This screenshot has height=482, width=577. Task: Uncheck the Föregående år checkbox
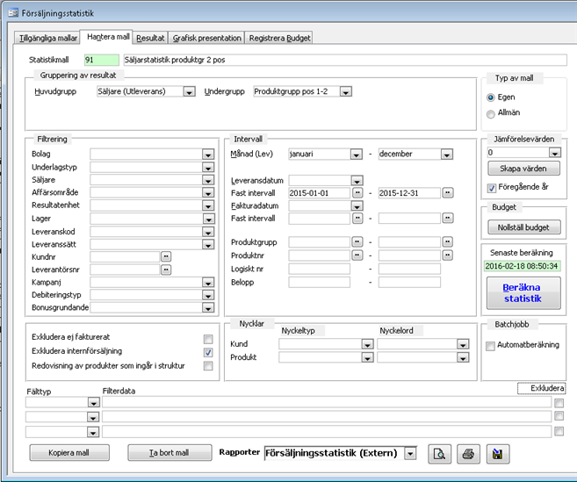tap(492, 187)
